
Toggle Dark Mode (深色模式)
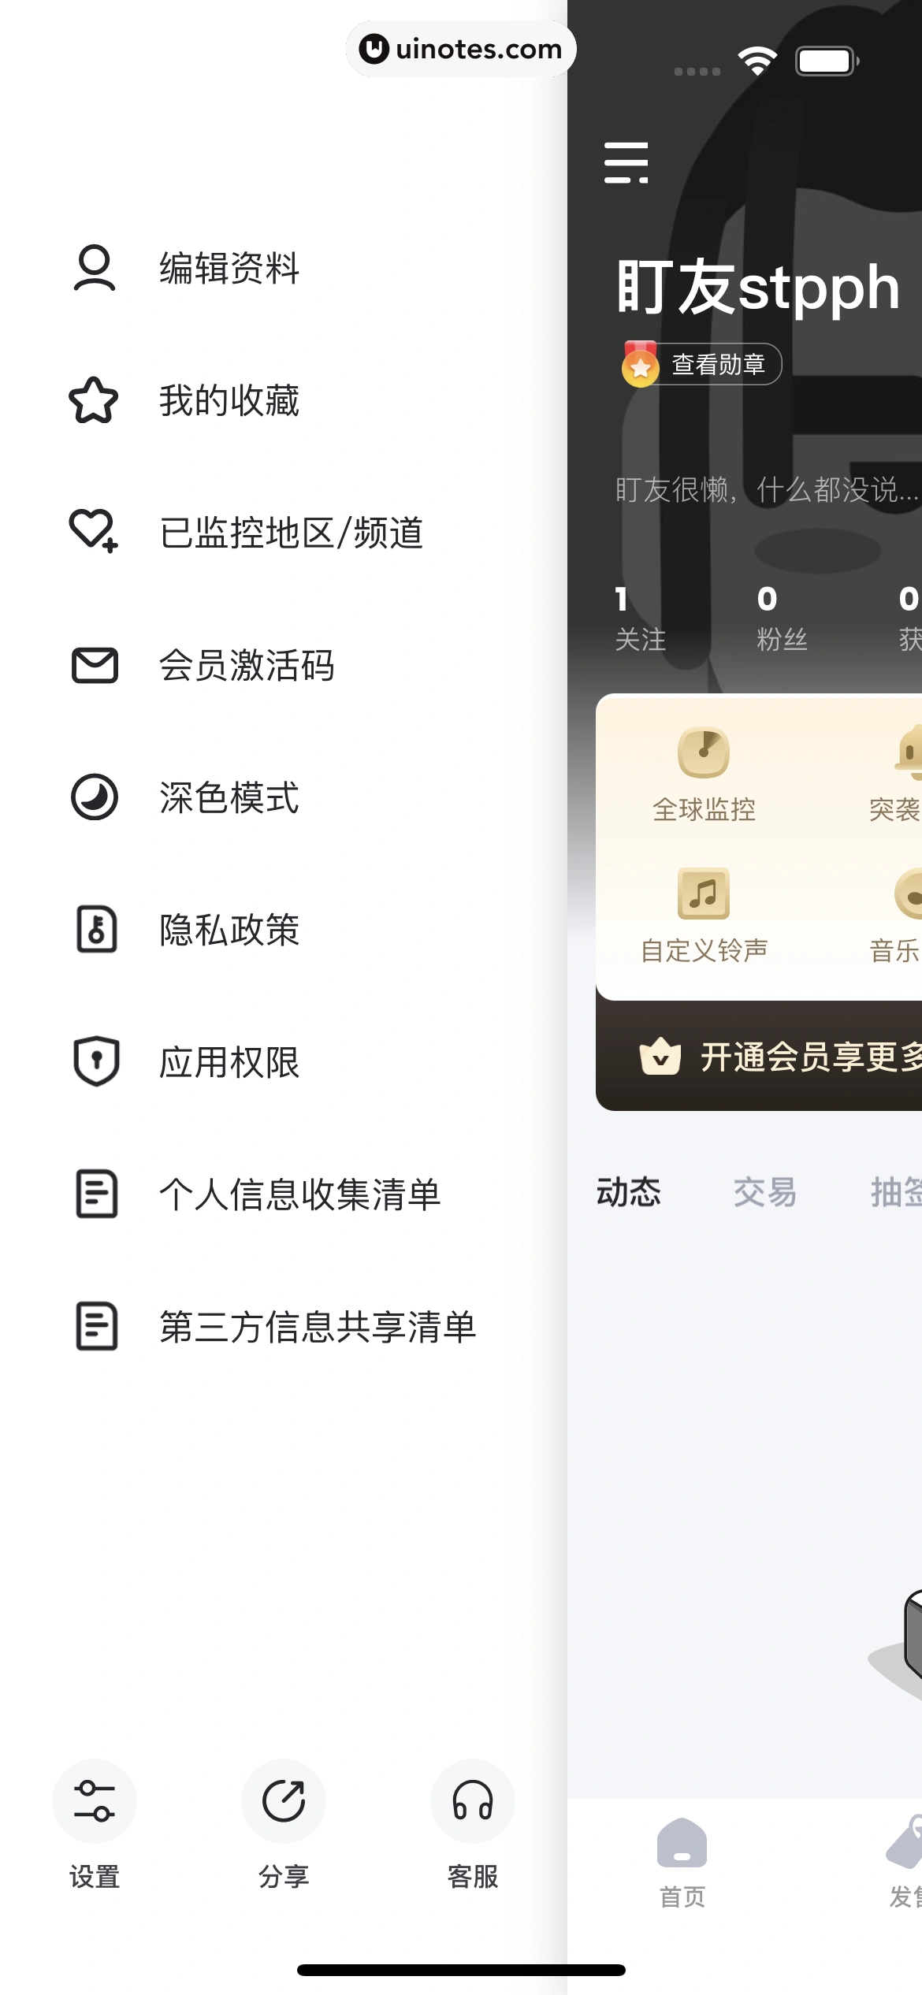coord(229,797)
